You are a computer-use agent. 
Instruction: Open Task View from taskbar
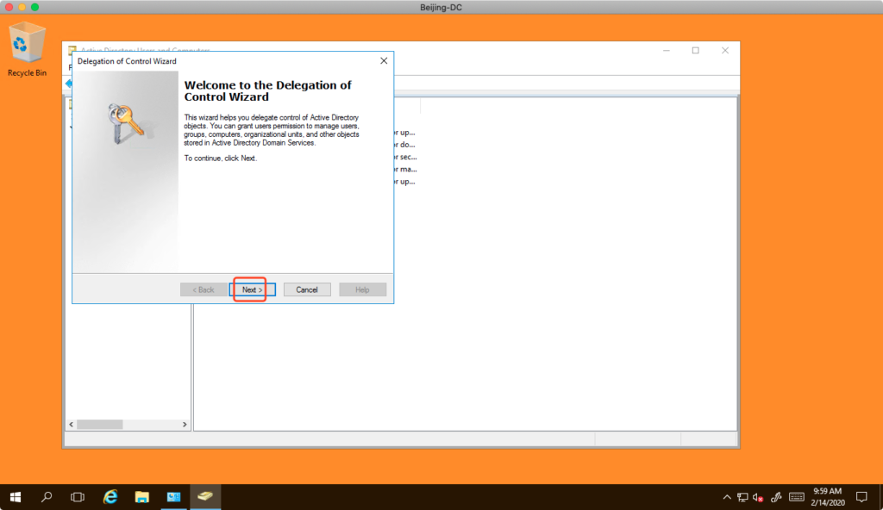(78, 497)
